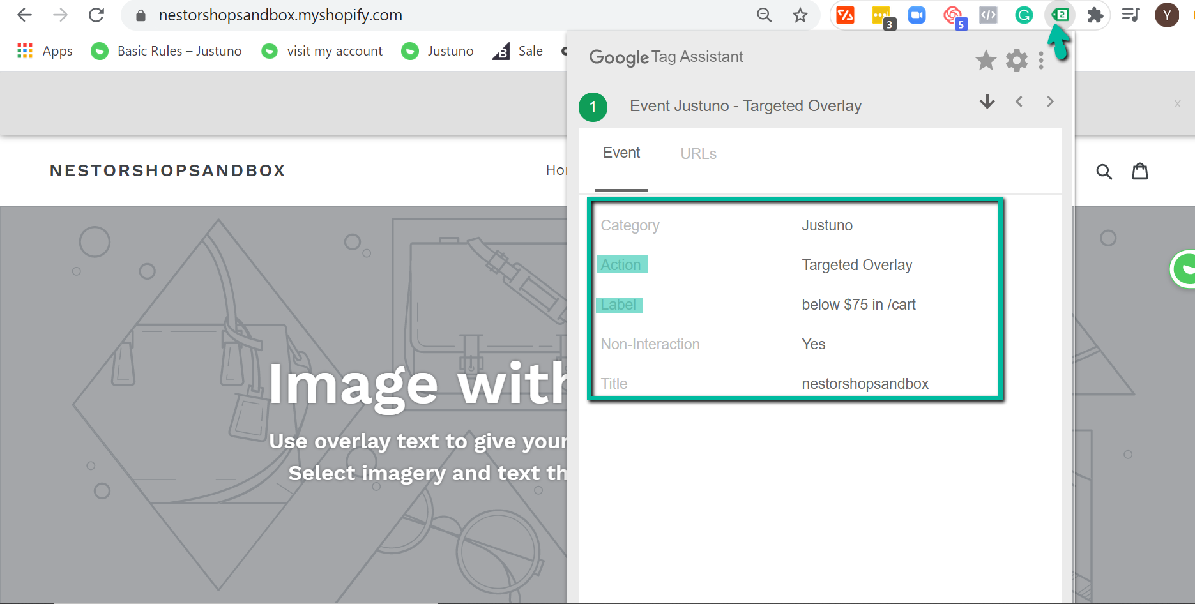This screenshot has height=604, width=1195.
Task: Open the Chrome extensions puzzle icon
Action: (x=1095, y=15)
